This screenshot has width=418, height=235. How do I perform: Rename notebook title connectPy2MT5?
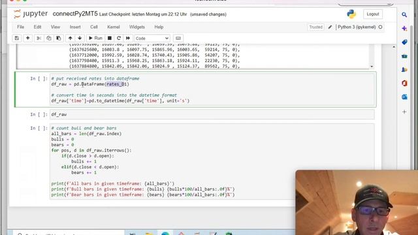(75, 14)
